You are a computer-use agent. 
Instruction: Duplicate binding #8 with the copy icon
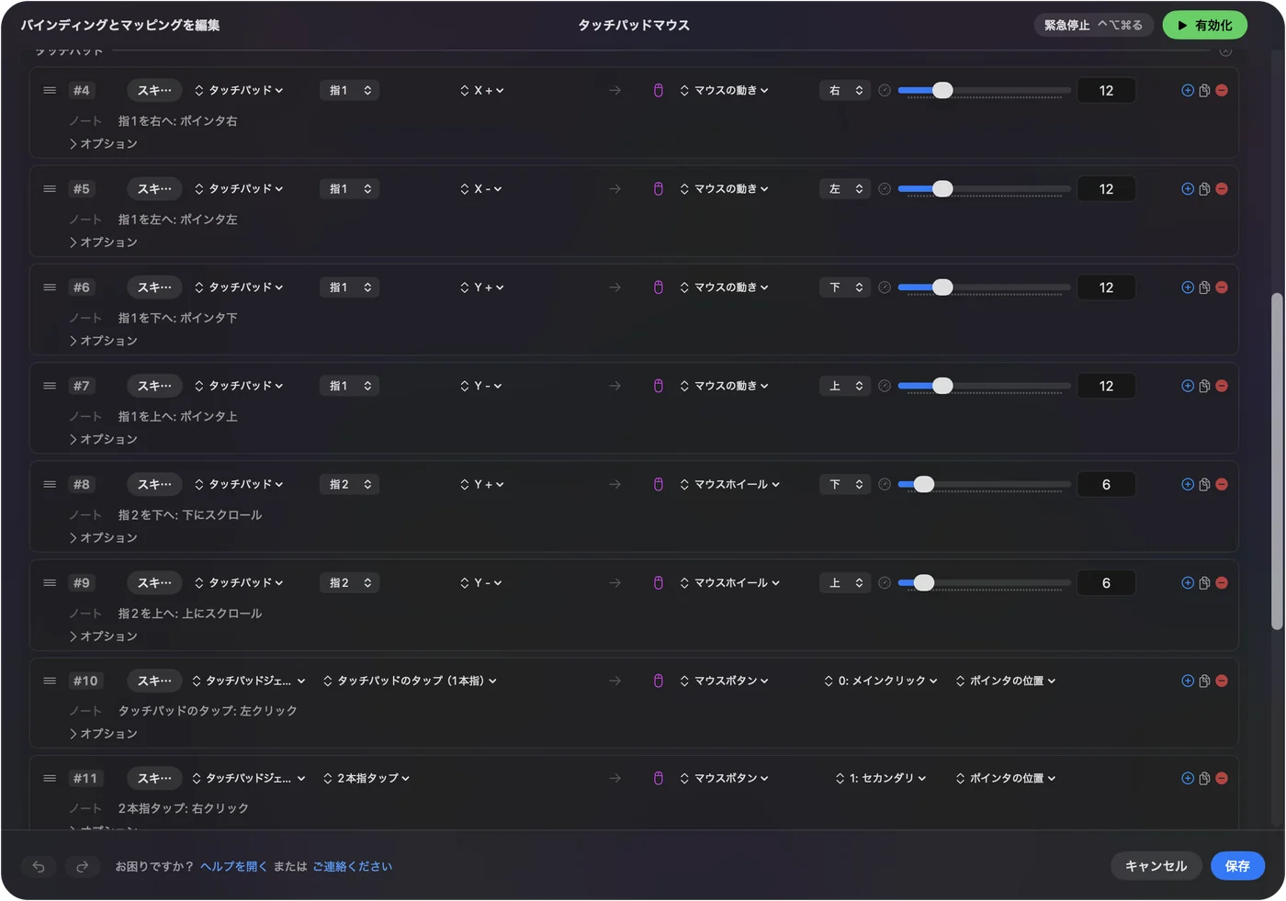pyautogui.click(x=1204, y=484)
